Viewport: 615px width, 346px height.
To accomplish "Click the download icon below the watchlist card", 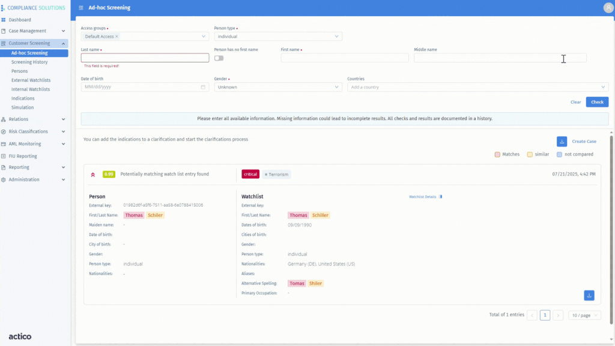I will tap(589, 295).
